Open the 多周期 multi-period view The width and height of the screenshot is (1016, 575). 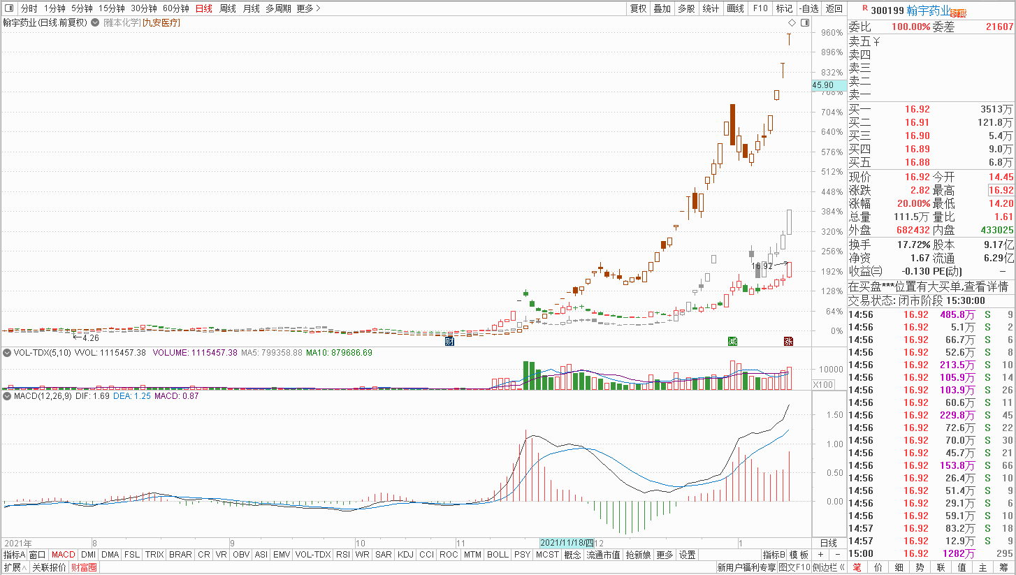click(278, 8)
